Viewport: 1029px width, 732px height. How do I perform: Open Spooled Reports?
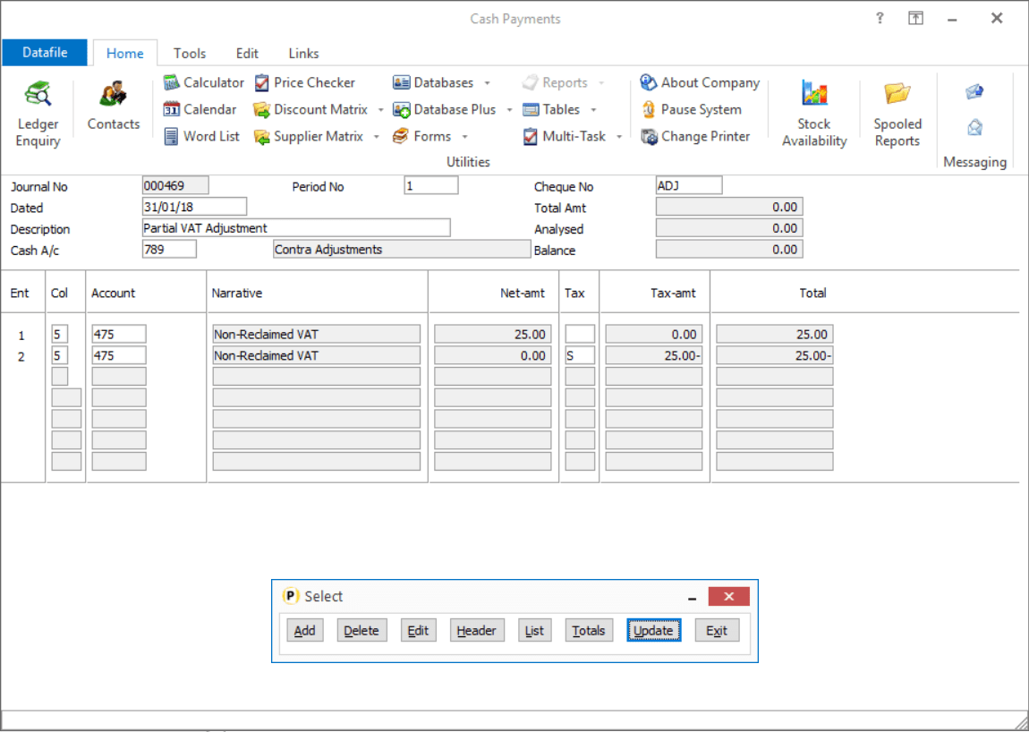coord(897,113)
